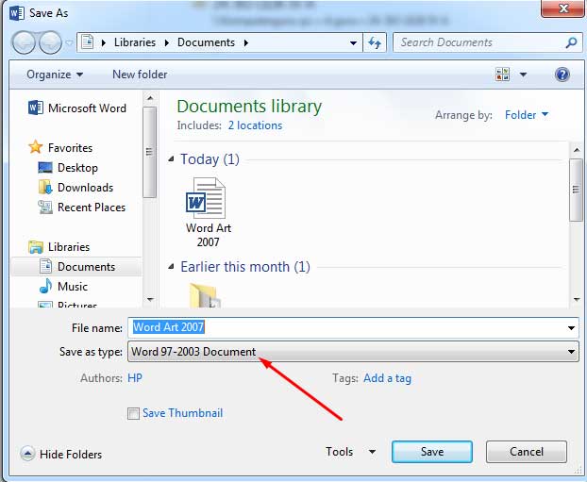
Task: Open the Tools dropdown menu
Action: click(350, 452)
